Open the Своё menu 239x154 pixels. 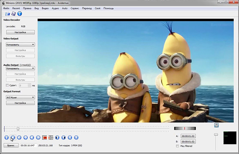pyautogui.click(x=98, y=8)
